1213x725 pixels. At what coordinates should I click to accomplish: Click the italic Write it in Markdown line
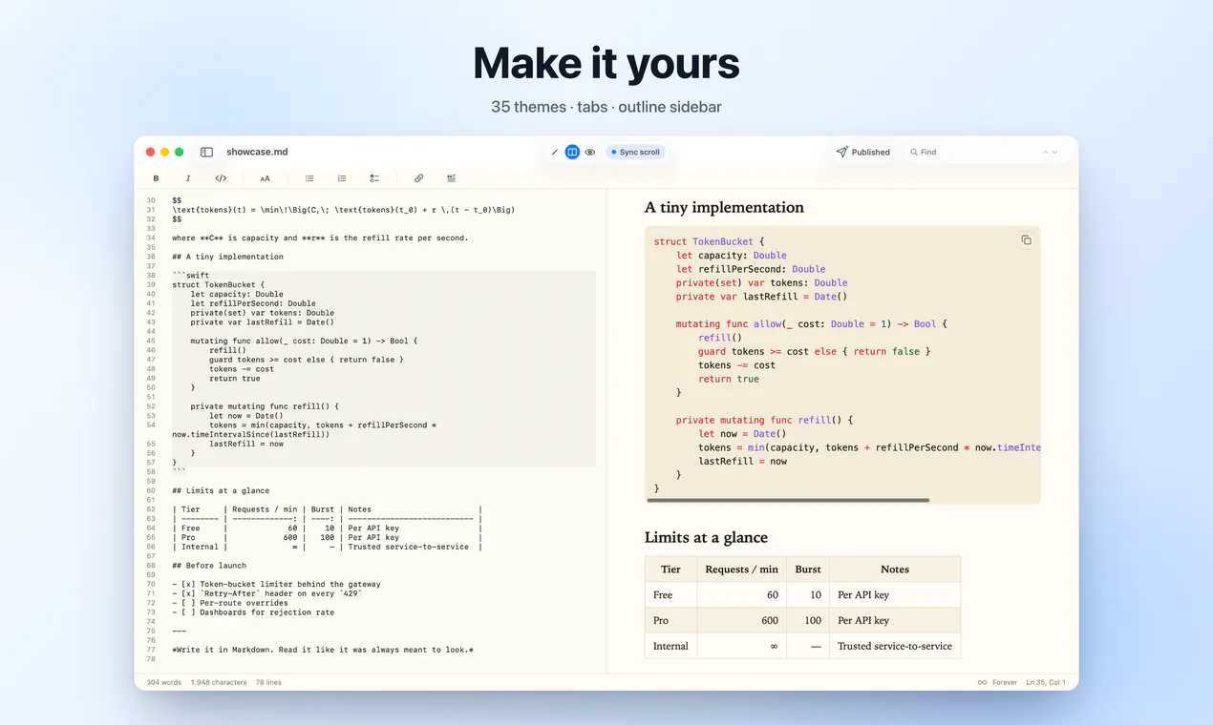pyautogui.click(x=323, y=650)
